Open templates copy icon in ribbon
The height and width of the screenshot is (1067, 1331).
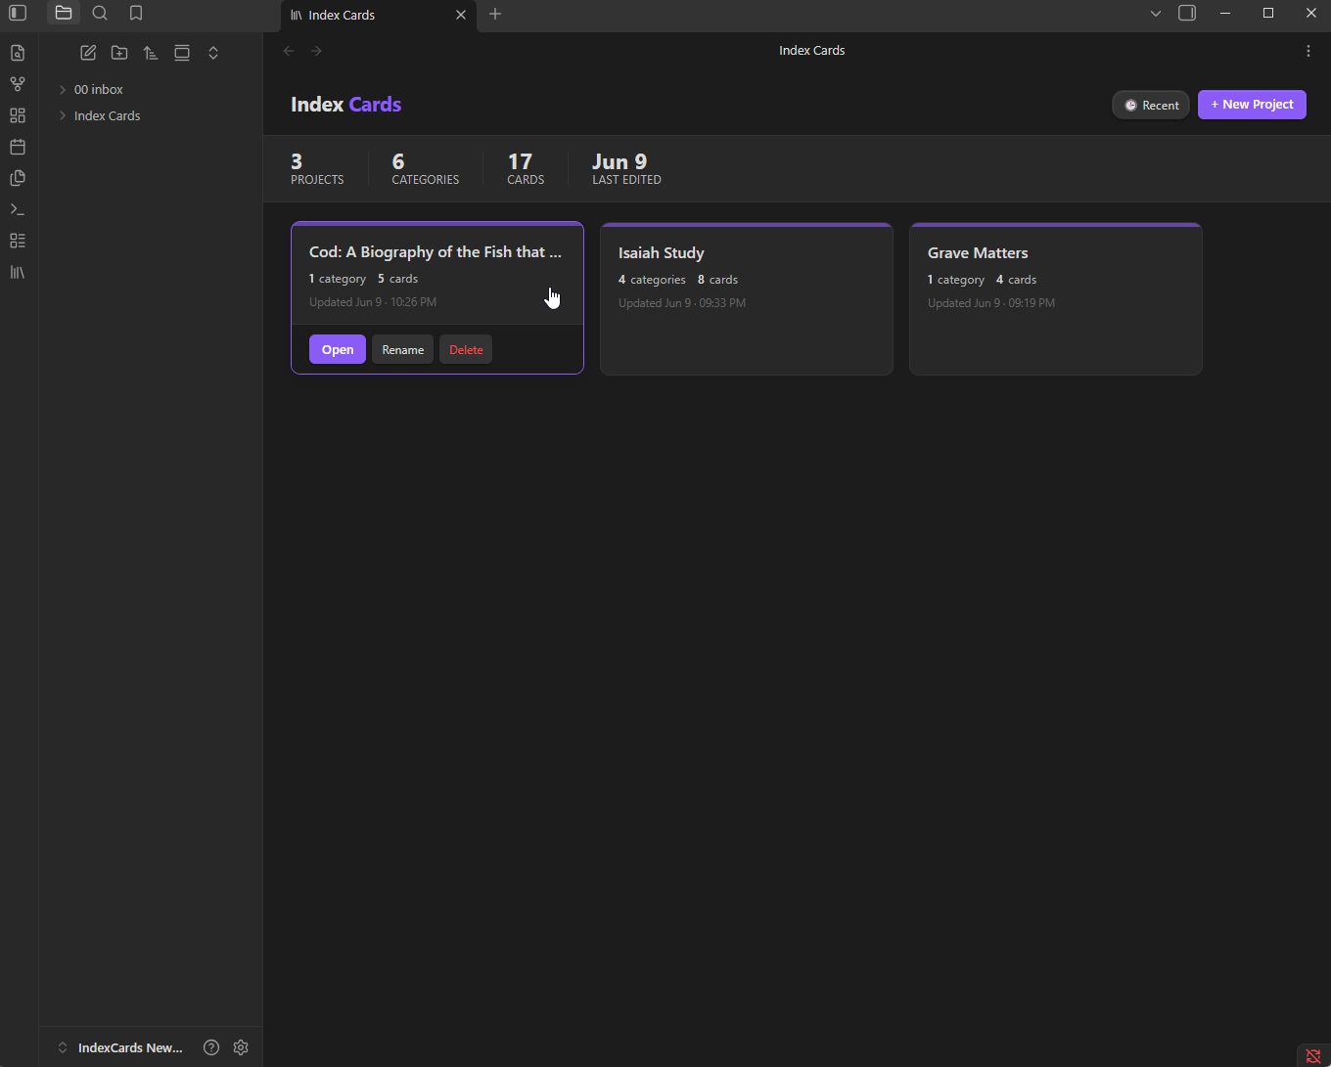pyautogui.click(x=18, y=178)
